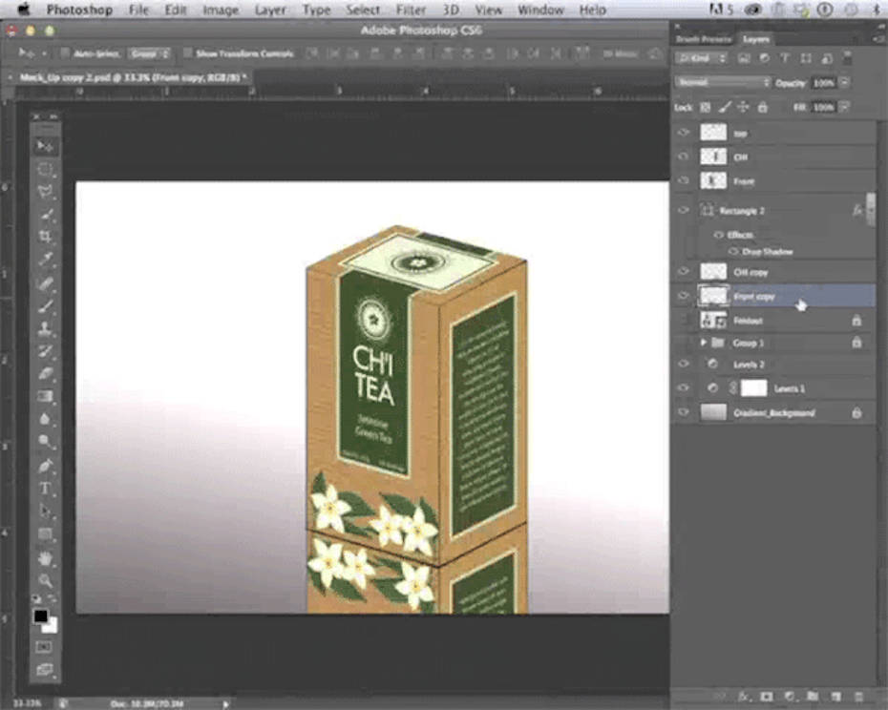The height and width of the screenshot is (710, 888).
Task: Click the lock all icon in Layers panel
Action: (761, 108)
